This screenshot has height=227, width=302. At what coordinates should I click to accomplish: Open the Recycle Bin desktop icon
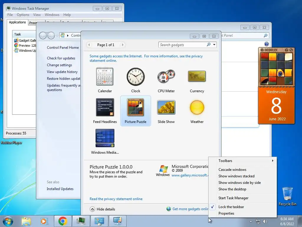(287, 196)
